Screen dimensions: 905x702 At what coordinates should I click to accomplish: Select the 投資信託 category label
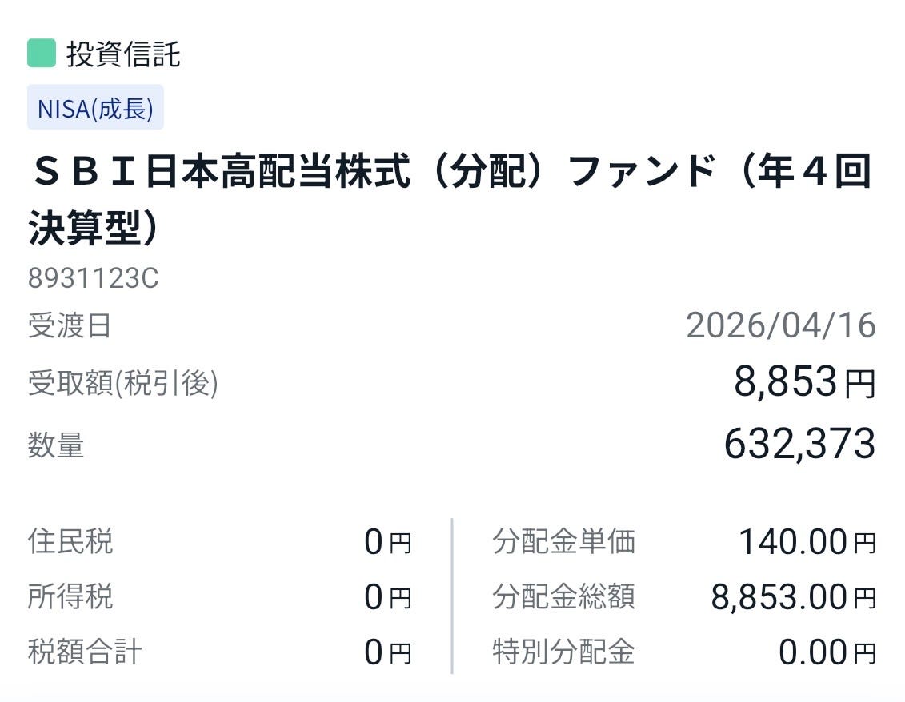[x=123, y=54]
